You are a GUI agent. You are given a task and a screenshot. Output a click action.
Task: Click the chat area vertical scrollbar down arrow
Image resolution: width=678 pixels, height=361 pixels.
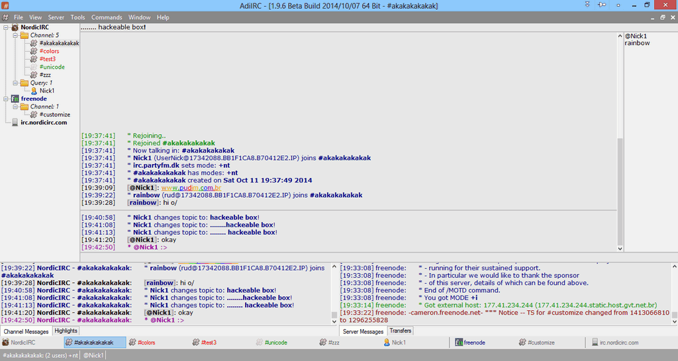click(x=620, y=249)
